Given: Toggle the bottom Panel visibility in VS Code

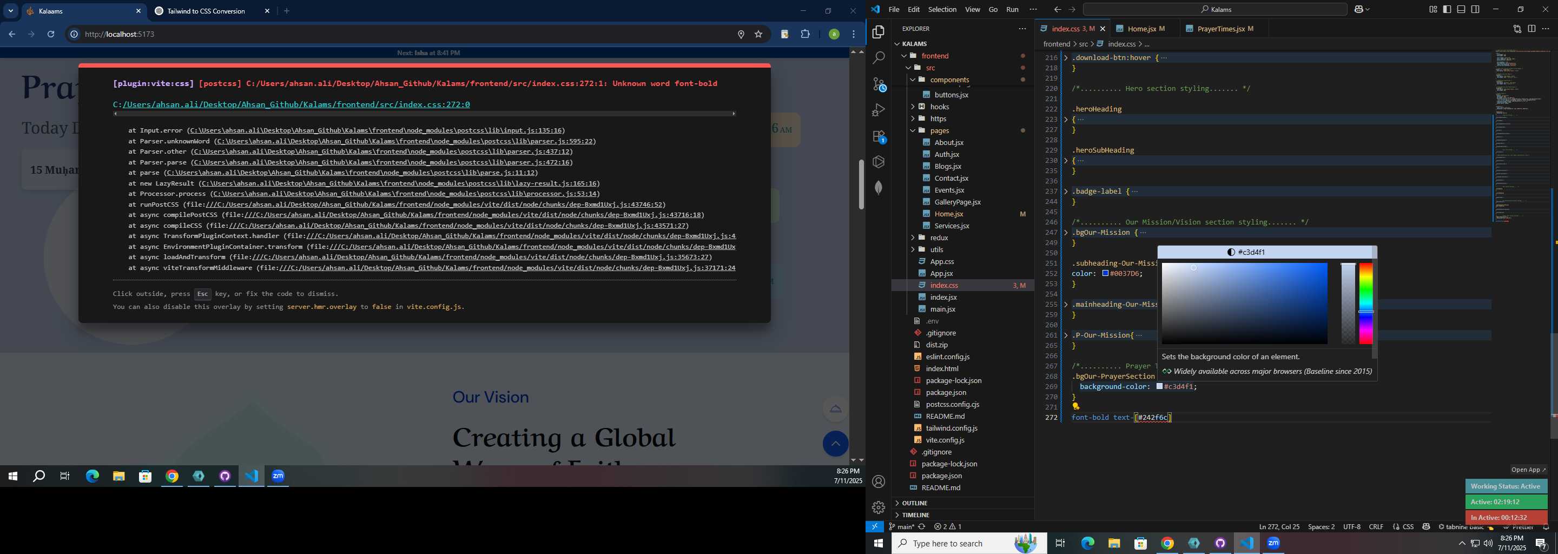Looking at the screenshot, I should 1461,9.
